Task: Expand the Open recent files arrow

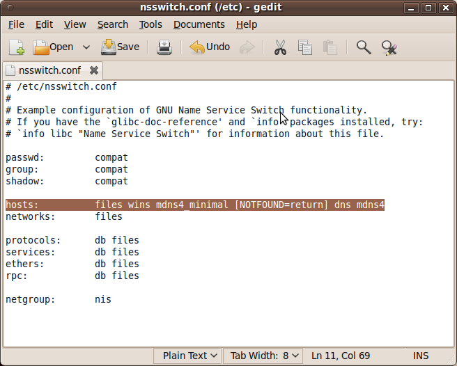Action: coord(86,47)
